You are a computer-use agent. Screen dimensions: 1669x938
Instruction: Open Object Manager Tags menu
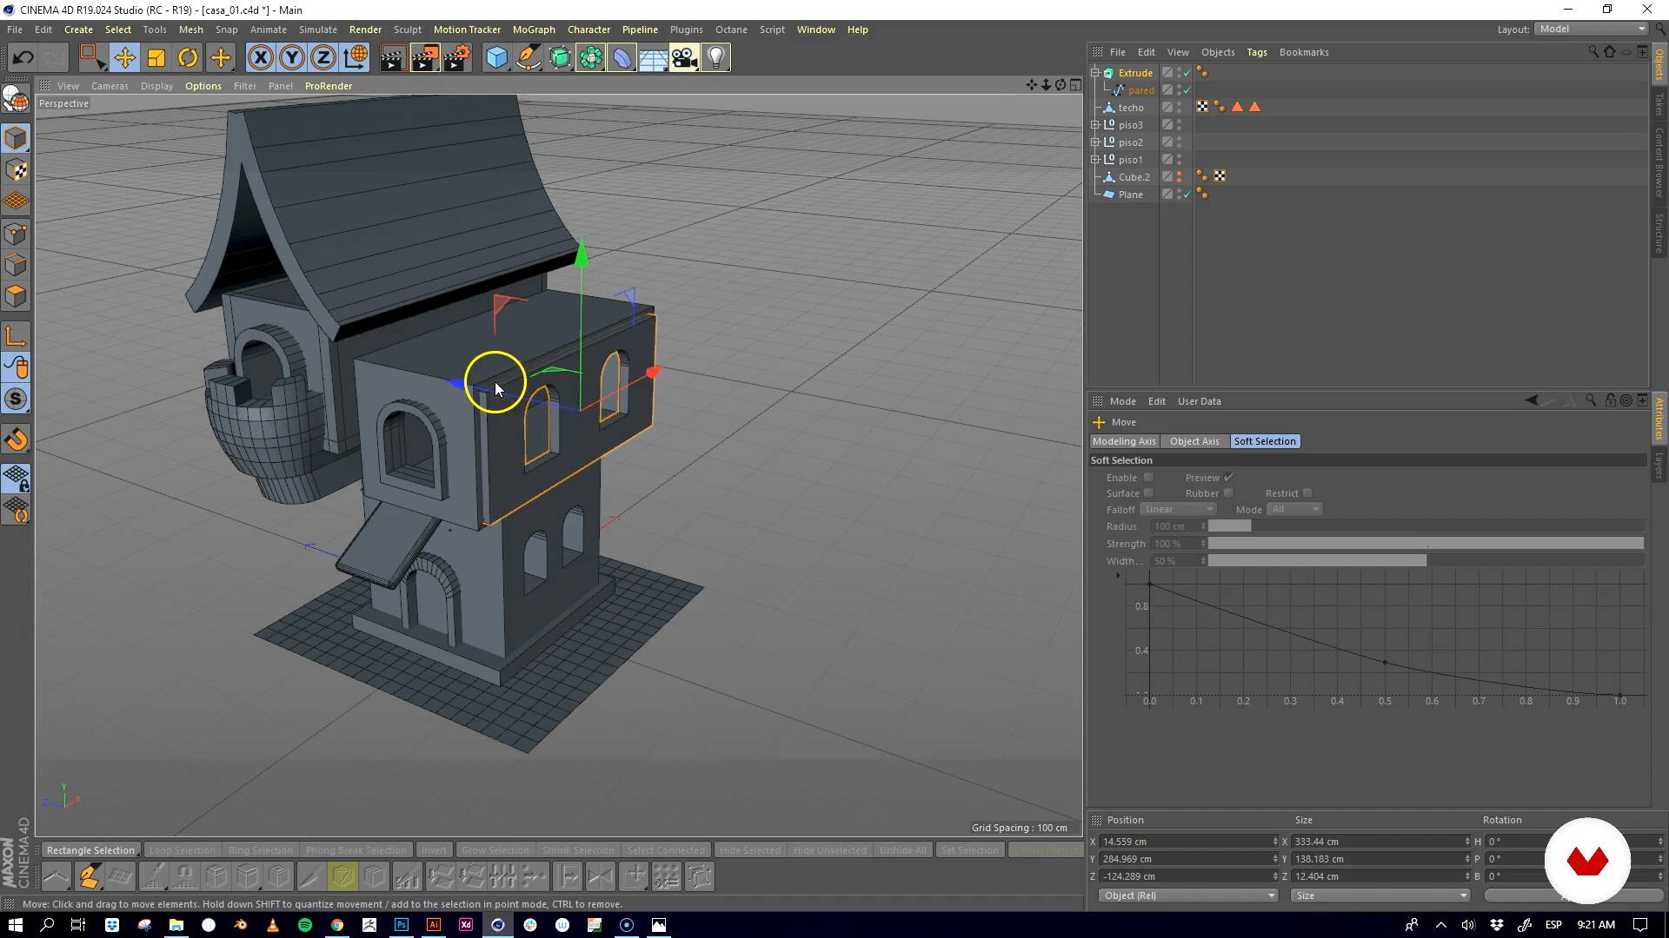(1257, 52)
